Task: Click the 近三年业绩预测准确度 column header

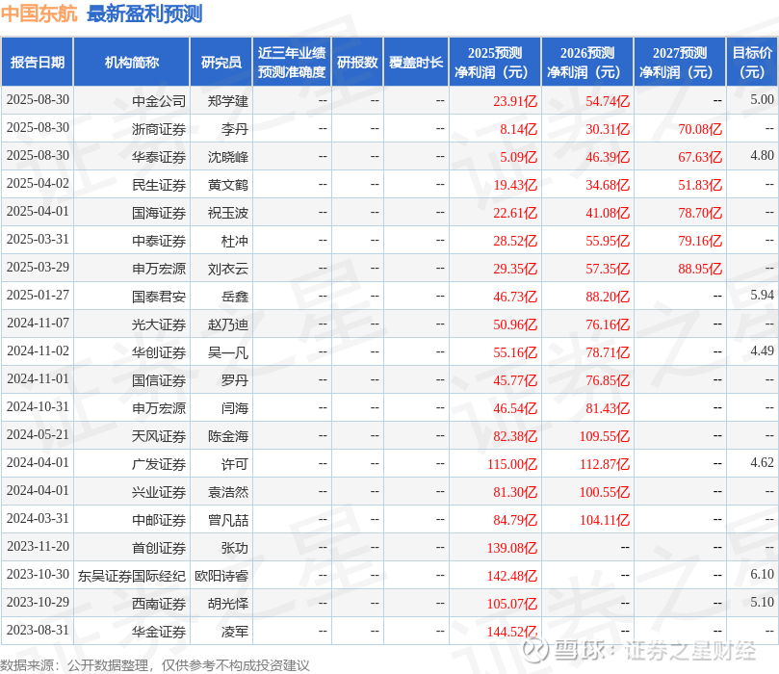Action: (292, 62)
